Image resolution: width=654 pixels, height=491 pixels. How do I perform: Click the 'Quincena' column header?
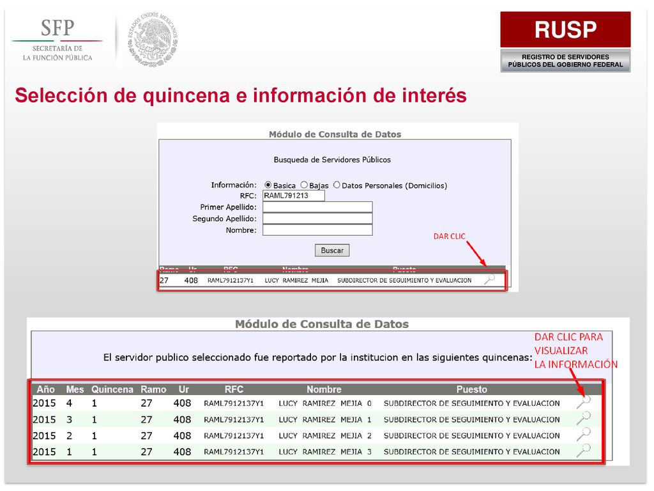click(x=112, y=389)
